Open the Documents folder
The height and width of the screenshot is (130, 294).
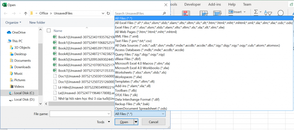20,61
